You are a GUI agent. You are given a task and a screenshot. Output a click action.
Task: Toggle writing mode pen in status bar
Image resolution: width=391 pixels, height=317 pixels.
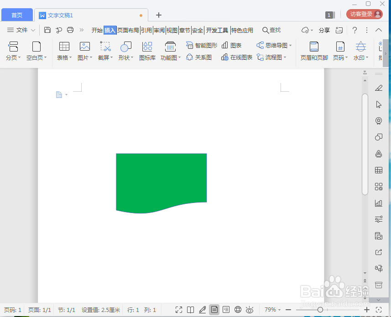tap(202, 310)
